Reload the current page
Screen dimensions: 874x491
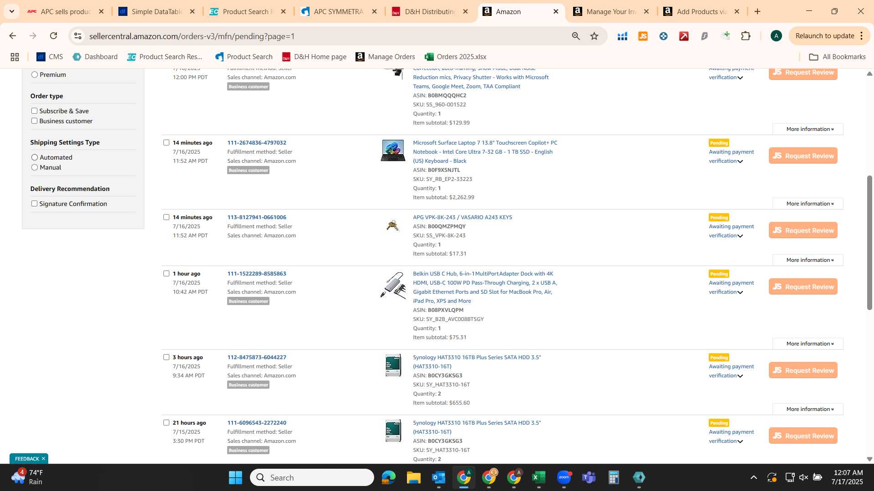[53, 36]
